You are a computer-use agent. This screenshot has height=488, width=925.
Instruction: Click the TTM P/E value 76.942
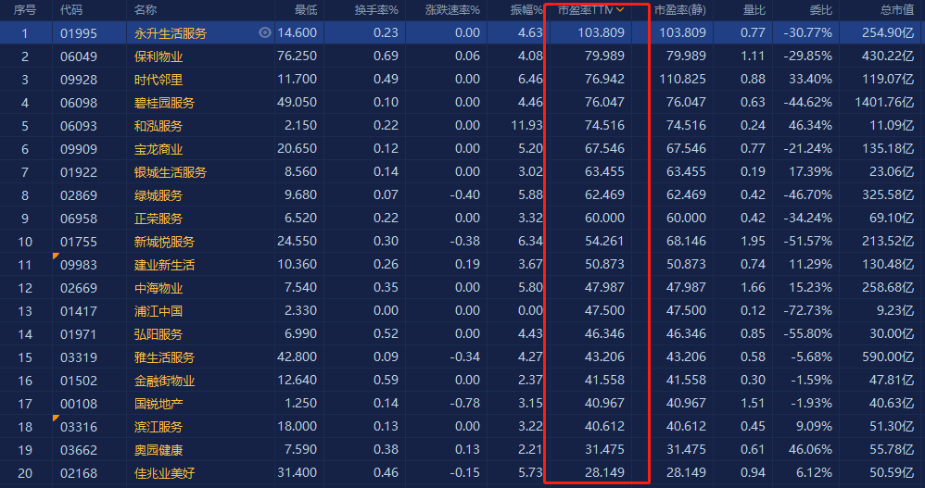tap(604, 79)
